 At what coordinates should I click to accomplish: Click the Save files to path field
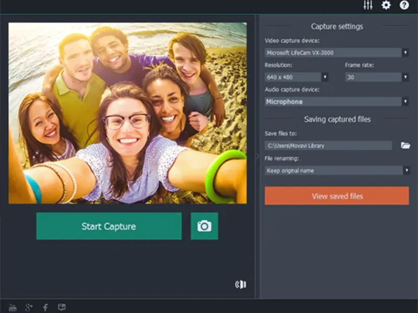pyautogui.click(x=328, y=146)
